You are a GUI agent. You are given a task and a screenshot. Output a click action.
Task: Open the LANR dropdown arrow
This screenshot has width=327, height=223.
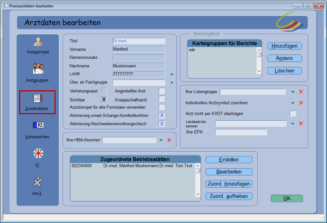pos(172,75)
